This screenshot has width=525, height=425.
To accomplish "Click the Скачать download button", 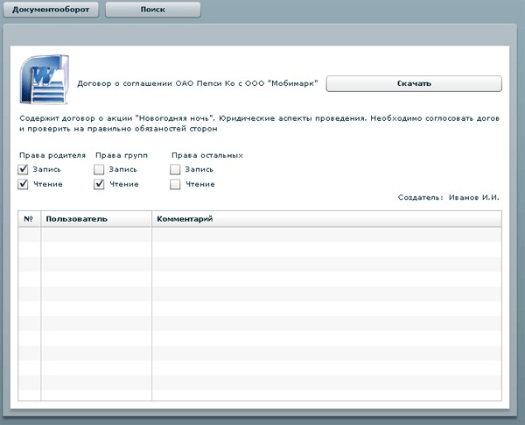I will tap(414, 83).
